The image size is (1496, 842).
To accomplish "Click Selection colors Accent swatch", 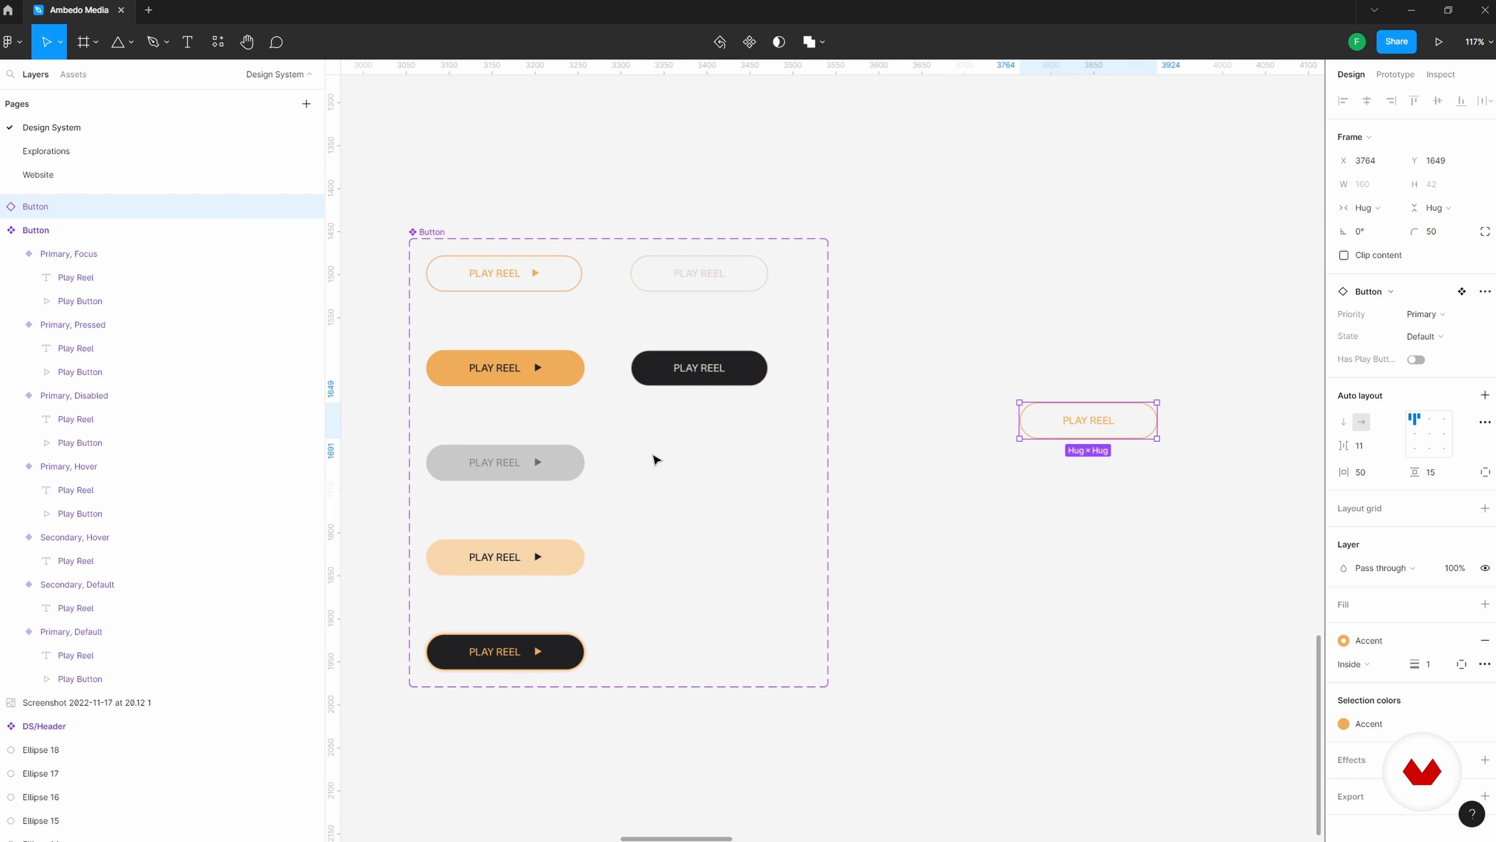I will click(x=1343, y=724).
